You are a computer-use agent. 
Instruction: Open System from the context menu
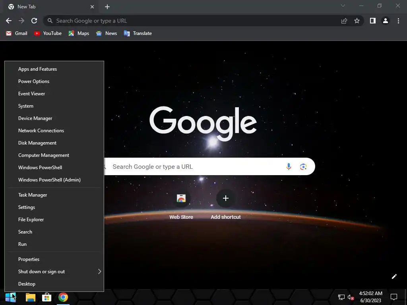tap(54, 106)
